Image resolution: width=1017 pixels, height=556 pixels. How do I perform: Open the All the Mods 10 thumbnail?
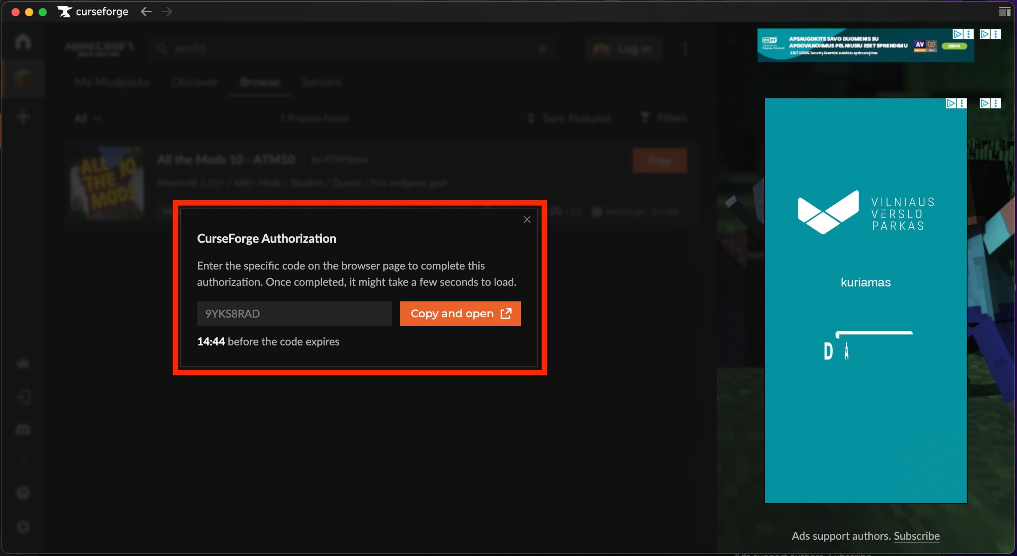[107, 183]
